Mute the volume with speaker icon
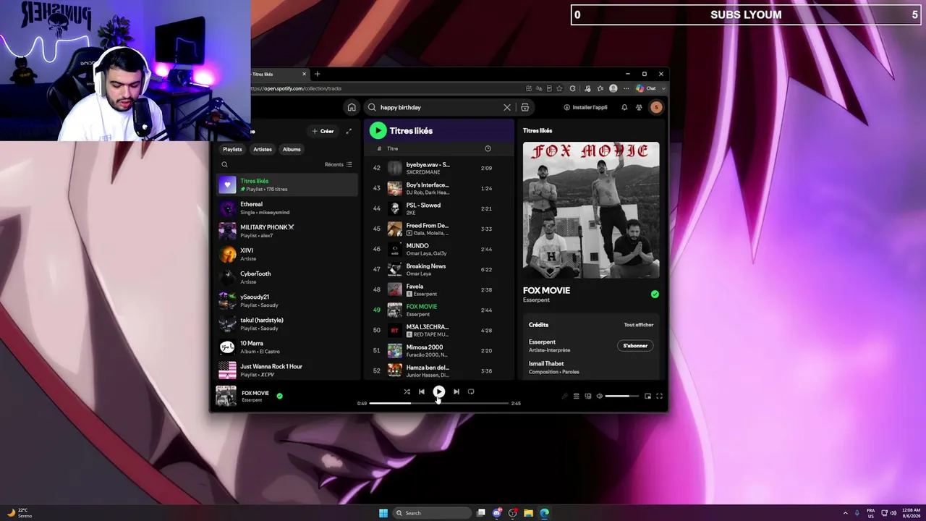This screenshot has width=926, height=521. point(599,396)
